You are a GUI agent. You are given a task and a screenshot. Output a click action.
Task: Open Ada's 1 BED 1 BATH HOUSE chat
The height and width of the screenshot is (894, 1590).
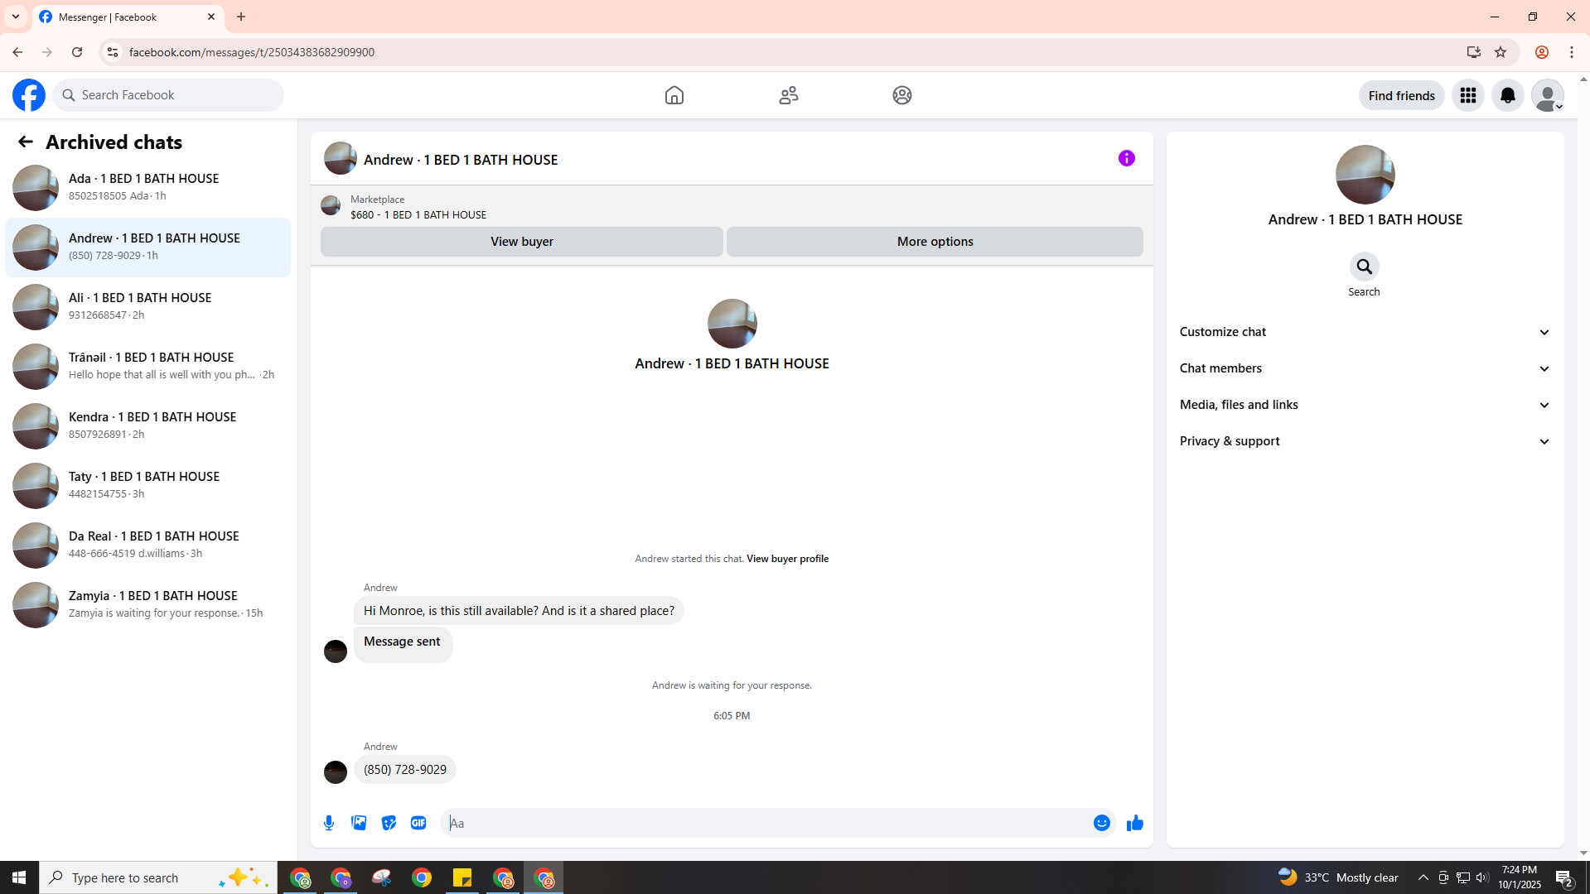148,187
